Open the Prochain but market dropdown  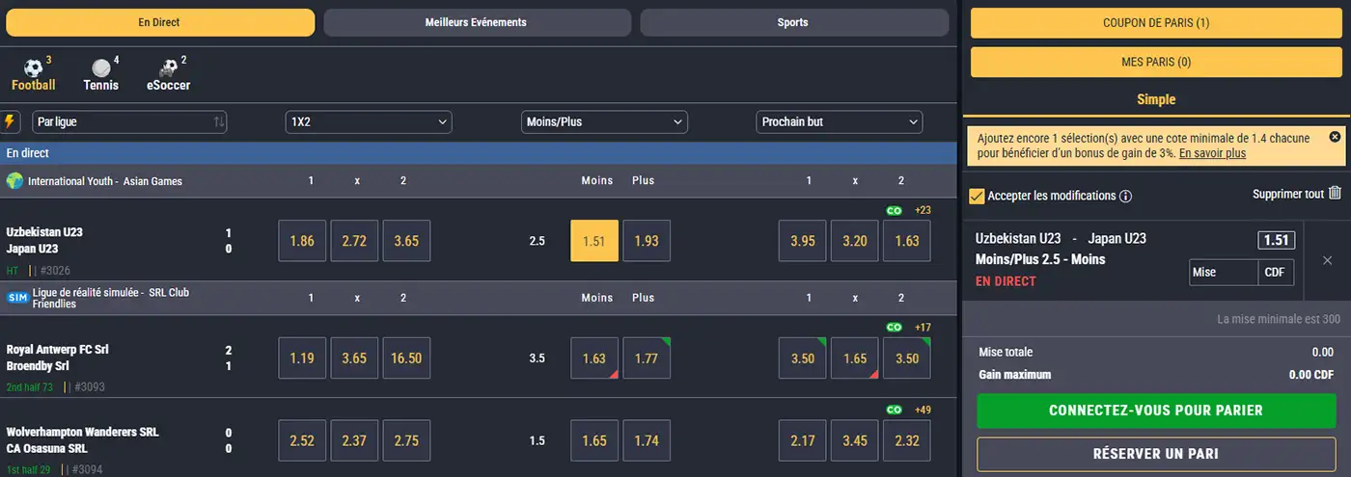coord(840,122)
